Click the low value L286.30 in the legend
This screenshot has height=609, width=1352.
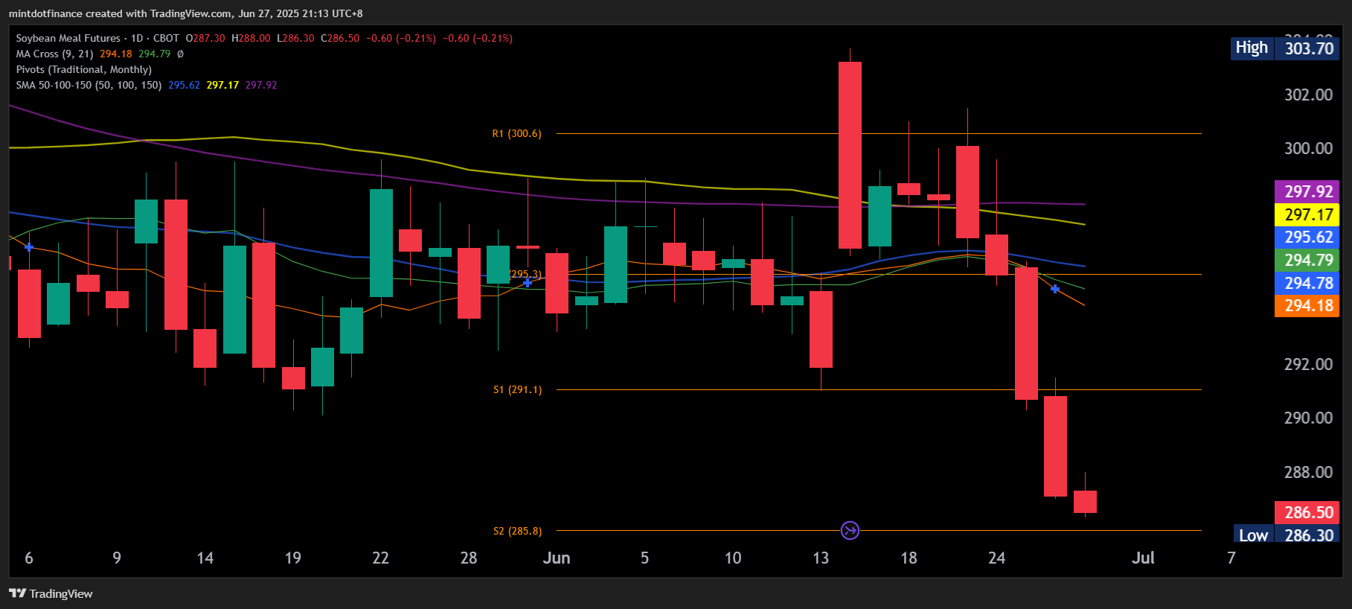click(x=295, y=38)
